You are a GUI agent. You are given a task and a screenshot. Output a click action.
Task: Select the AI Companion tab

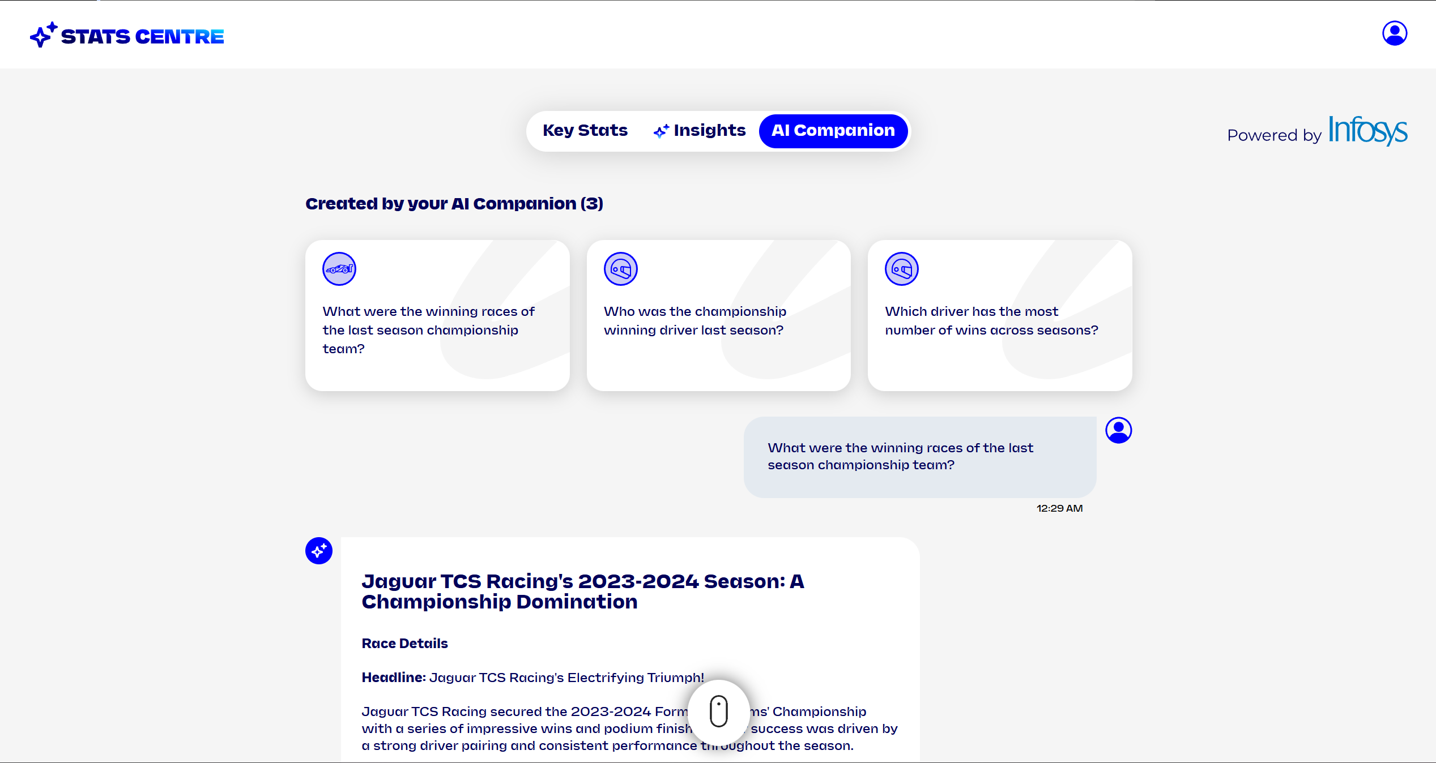click(833, 131)
